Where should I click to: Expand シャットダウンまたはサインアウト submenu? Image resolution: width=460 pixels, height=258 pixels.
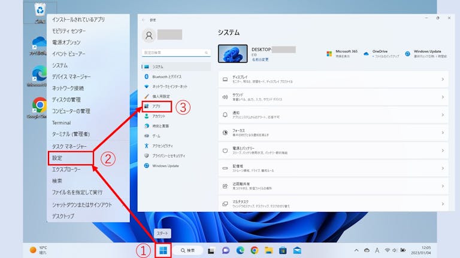(x=87, y=205)
